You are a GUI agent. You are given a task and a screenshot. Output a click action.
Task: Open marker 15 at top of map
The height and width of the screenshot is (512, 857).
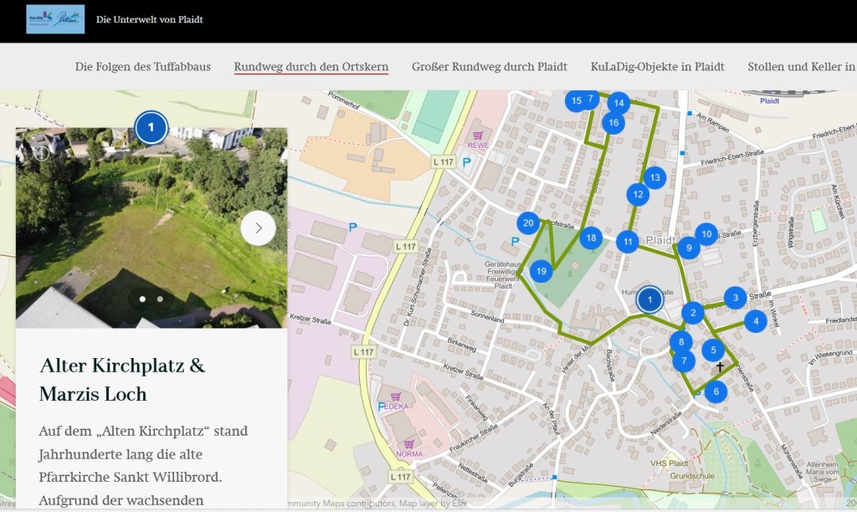574,101
